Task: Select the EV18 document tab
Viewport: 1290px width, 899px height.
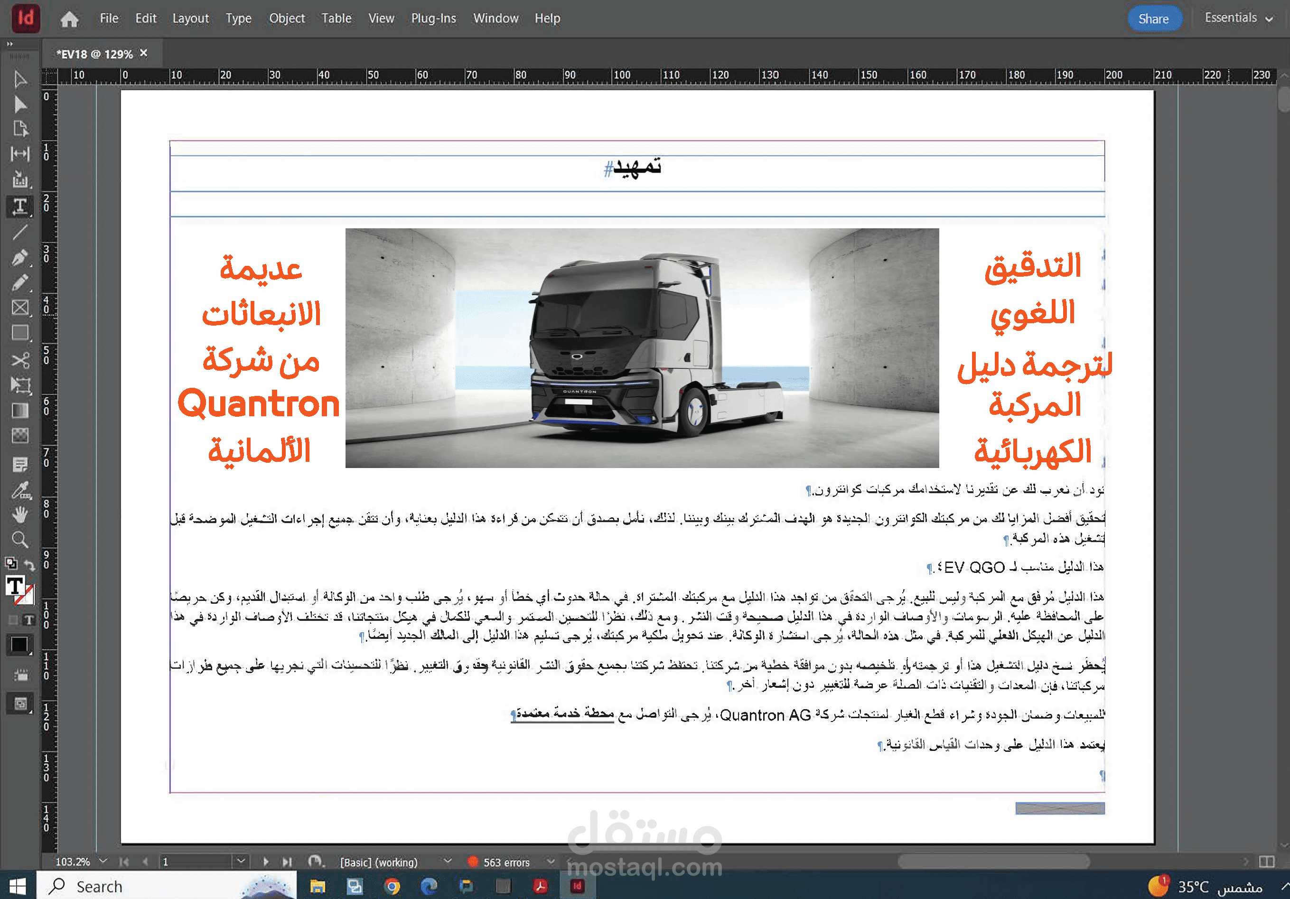Action: (x=95, y=53)
